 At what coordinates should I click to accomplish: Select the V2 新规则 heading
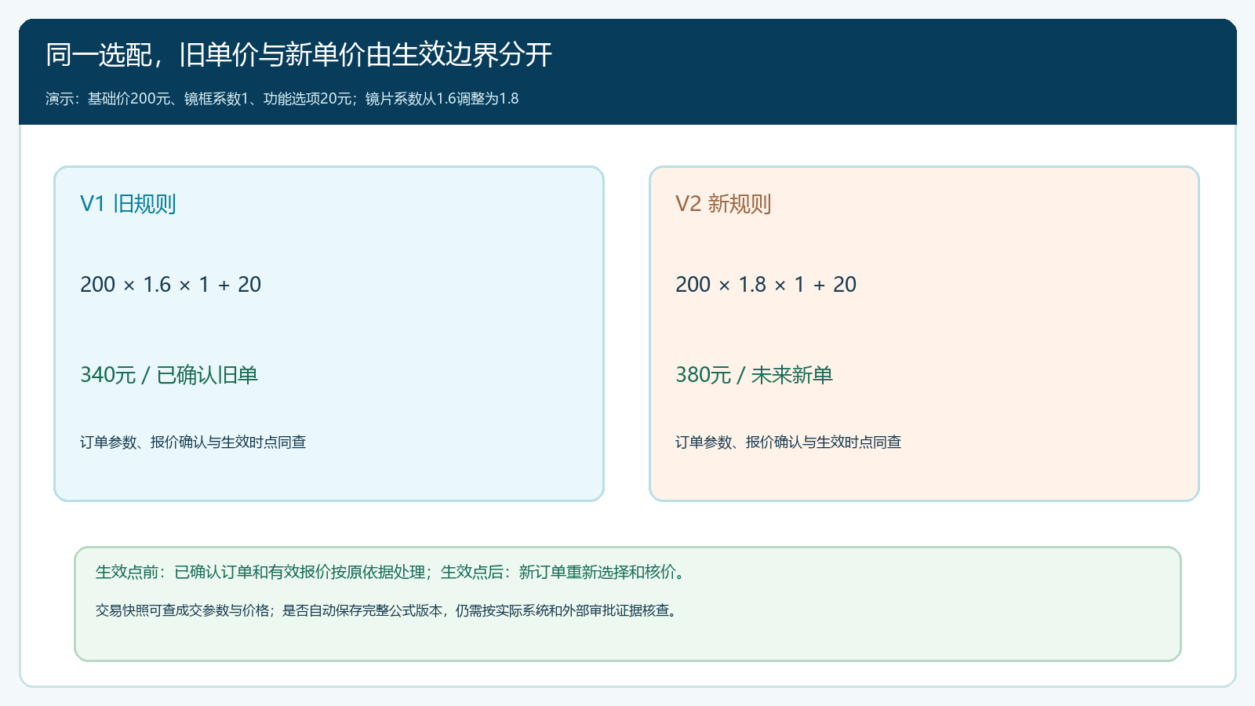(723, 204)
